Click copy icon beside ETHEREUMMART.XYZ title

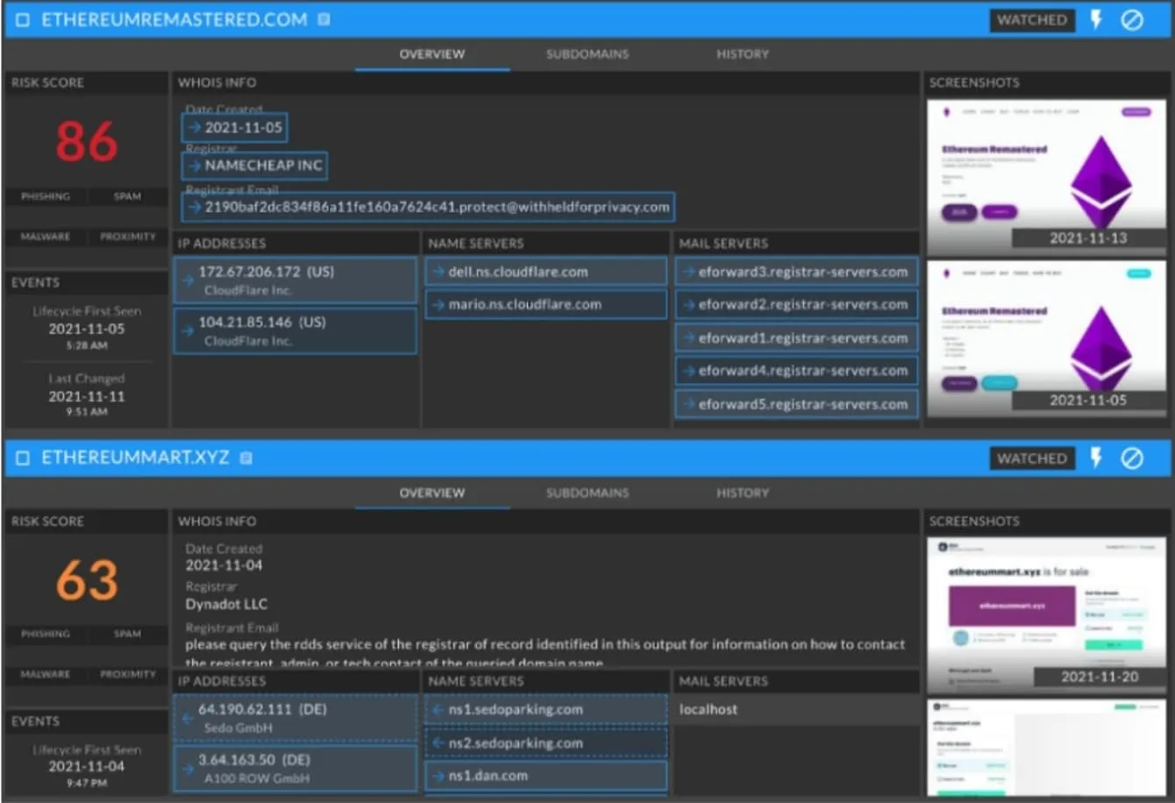(246, 458)
